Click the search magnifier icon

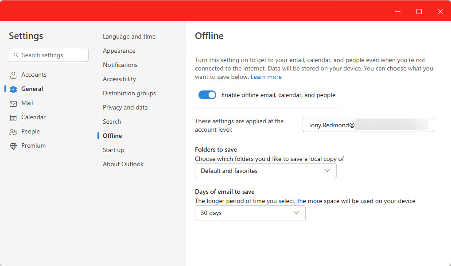point(16,55)
